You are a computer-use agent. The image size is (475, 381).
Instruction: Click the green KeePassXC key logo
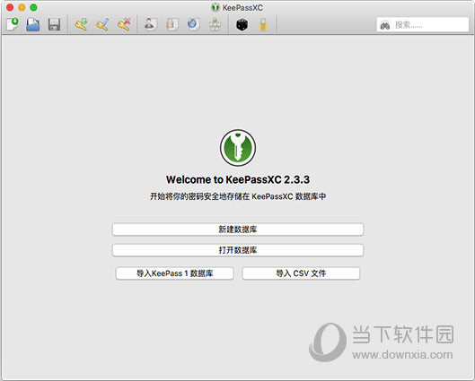(238, 148)
